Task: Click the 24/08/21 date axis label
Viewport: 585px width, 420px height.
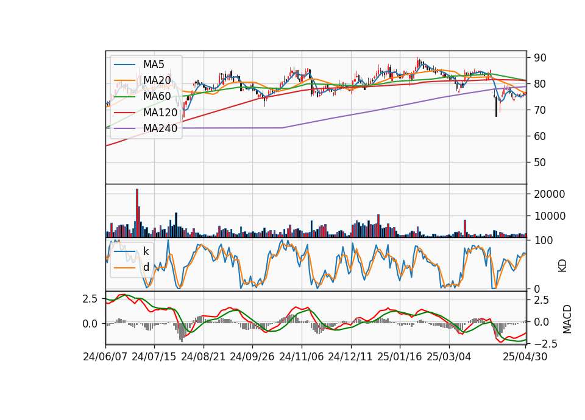Action: 204,357
